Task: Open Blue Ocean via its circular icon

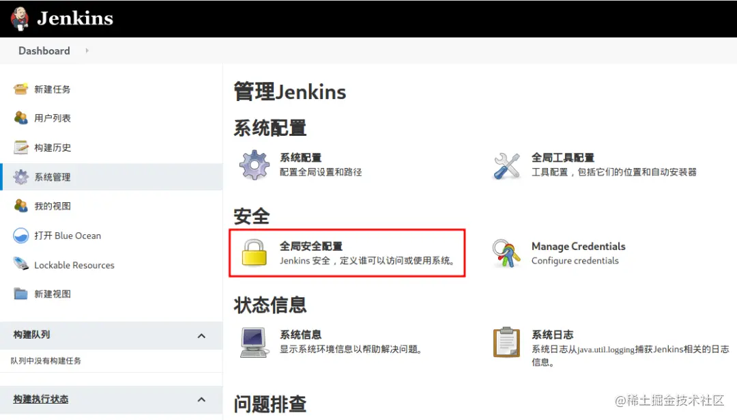Action: coord(19,235)
